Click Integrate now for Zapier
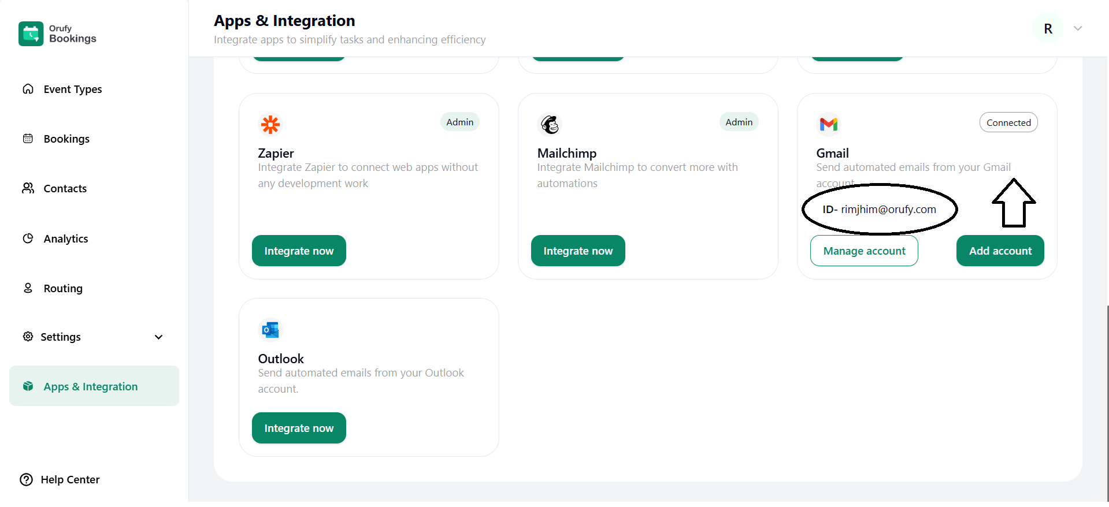The width and height of the screenshot is (1109, 507). tap(299, 251)
